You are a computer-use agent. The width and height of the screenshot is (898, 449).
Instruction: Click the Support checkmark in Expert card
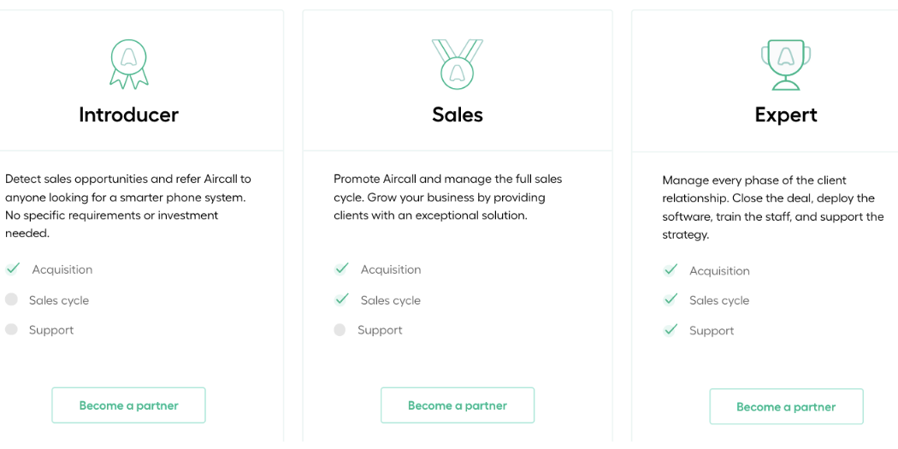pyautogui.click(x=670, y=330)
